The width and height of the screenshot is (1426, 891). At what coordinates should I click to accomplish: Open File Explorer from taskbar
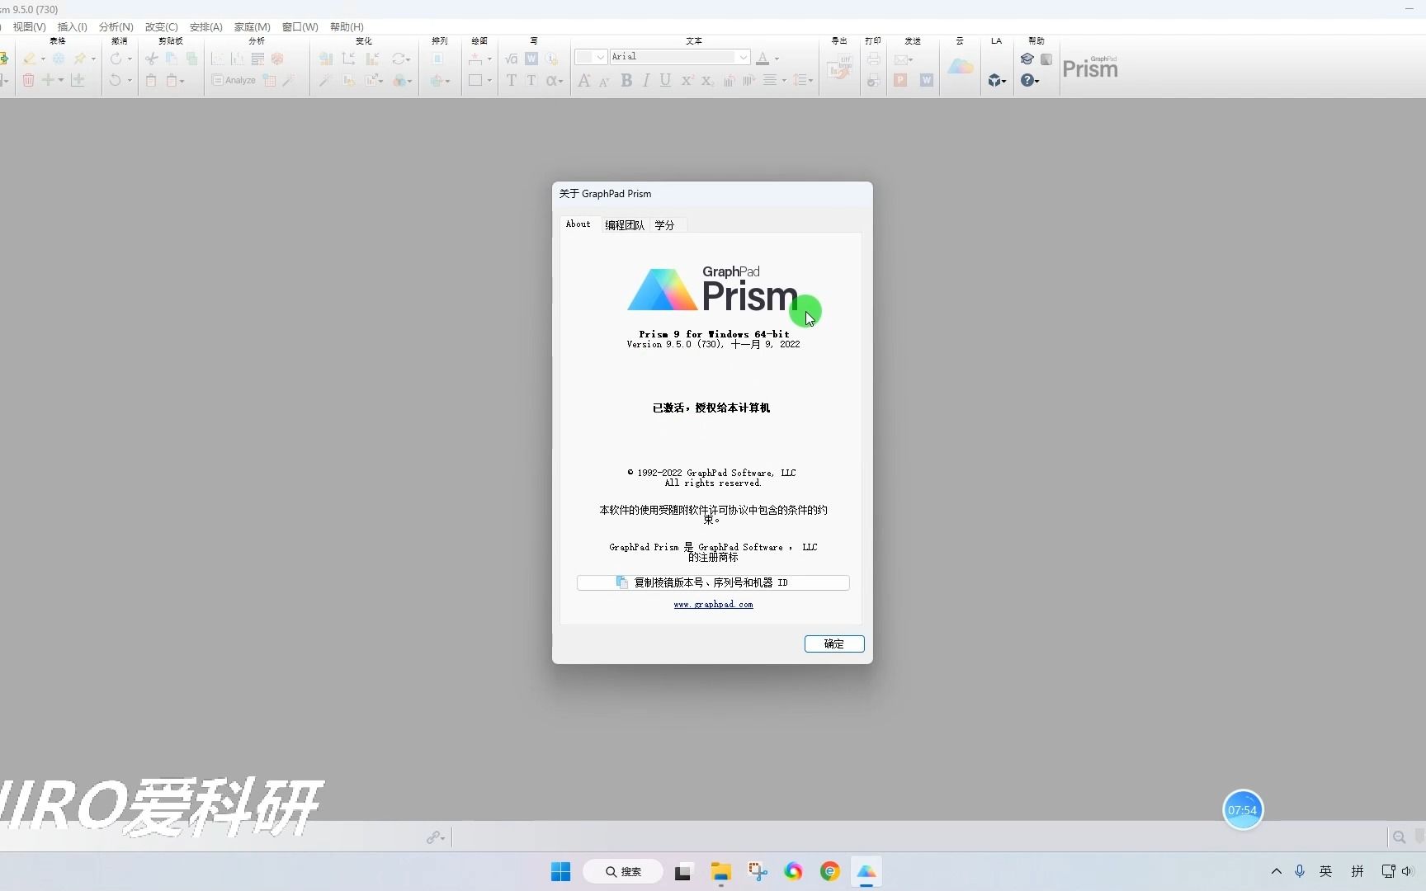[x=721, y=871]
